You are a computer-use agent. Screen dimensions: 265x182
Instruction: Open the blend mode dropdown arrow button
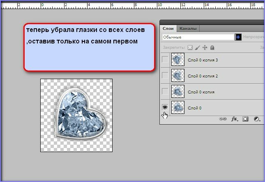pyautogui.click(x=238, y=37)
